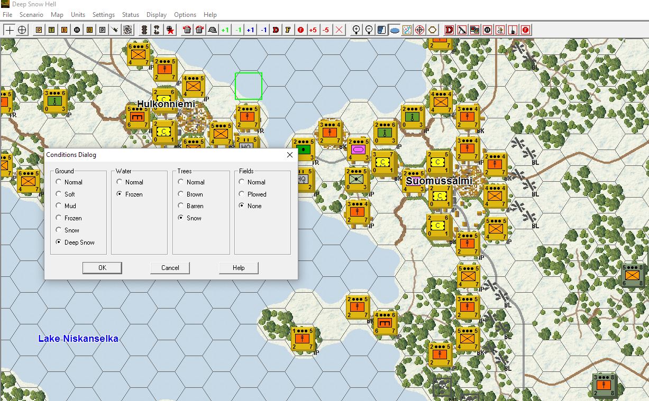
Task: Set Water condition to Normal
Action: tap(120, 182)
